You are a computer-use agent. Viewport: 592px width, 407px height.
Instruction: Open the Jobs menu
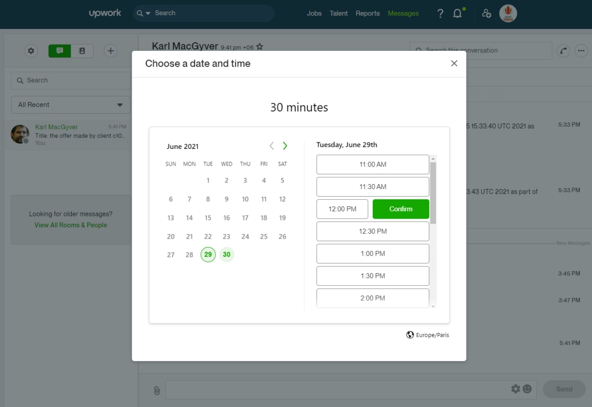(x=314, y=13)
